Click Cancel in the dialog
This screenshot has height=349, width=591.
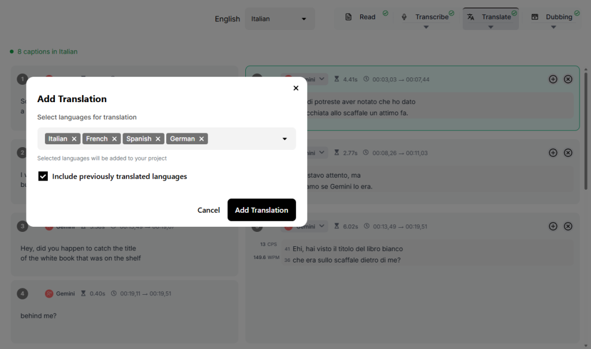pyautogui.click(x=208, y=210)
